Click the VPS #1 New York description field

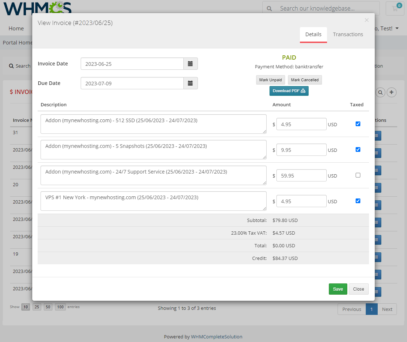[x=153, y=201]
